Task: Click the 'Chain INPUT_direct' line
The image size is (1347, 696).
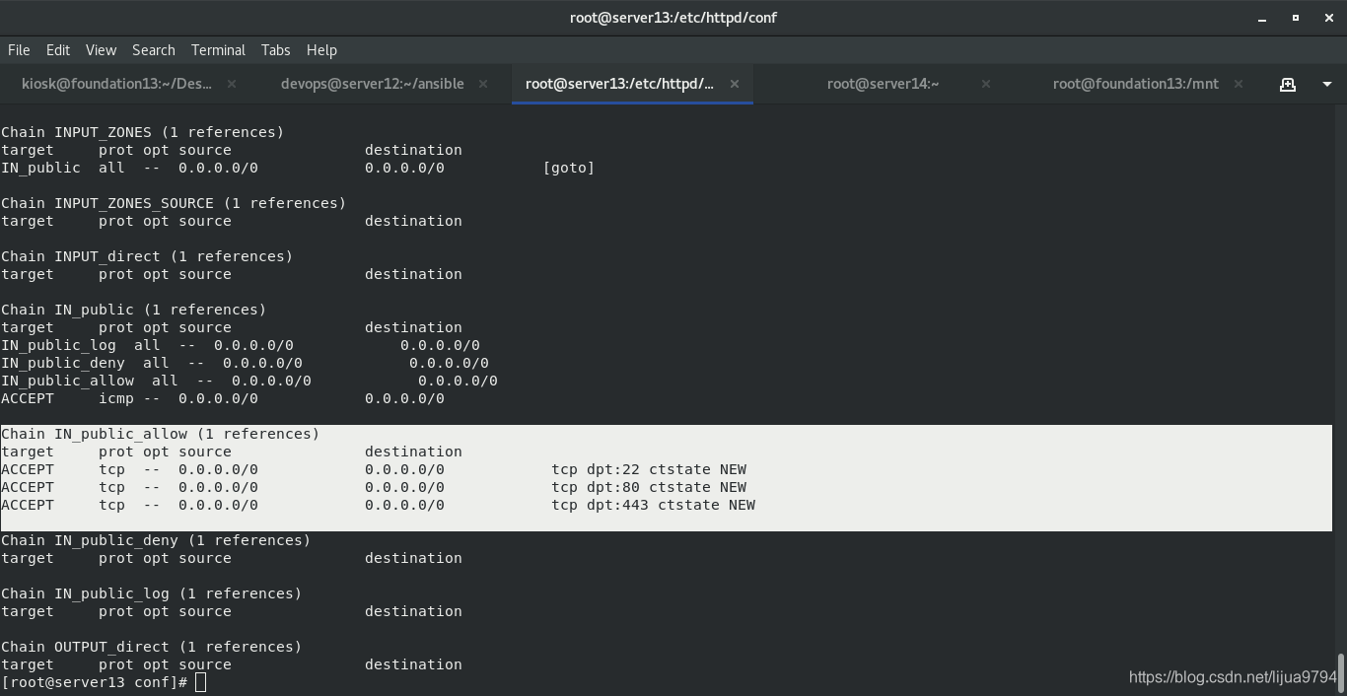Action: pyautogui.click(x=147, y=256)
